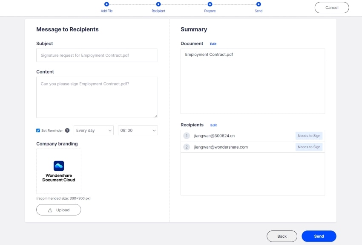Edit the Recipients list
Image resolution: width=362 pixels, height=245 pixels.
click(213, 125)
